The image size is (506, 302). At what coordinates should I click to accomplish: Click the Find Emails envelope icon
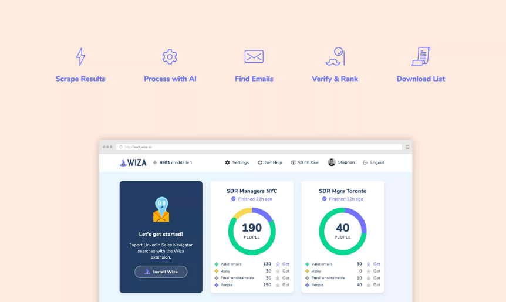(x=254, y=57)
